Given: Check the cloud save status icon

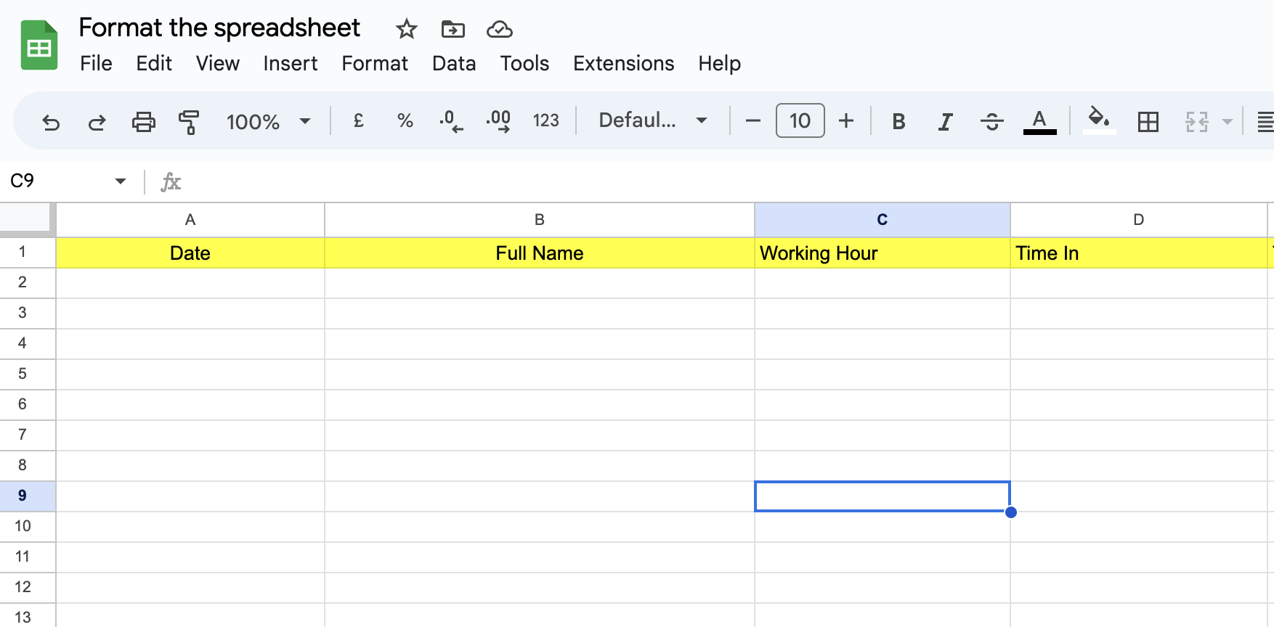Looking at the screenshot, I should [500, 29].
